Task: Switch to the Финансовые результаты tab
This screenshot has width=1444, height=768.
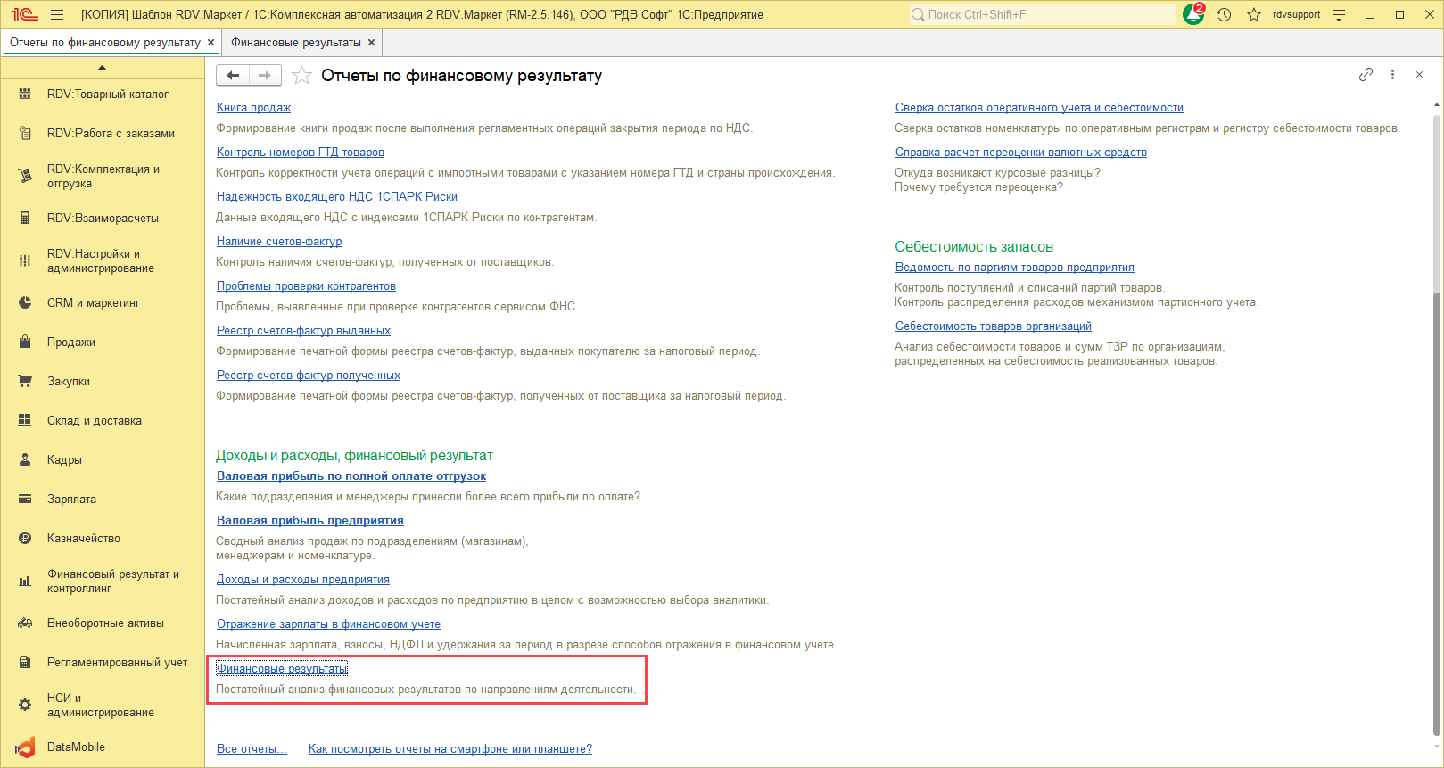Action: 296,43
